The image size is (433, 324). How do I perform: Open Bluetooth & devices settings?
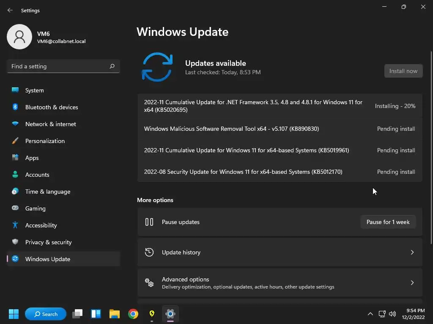[x=63, y=107]
